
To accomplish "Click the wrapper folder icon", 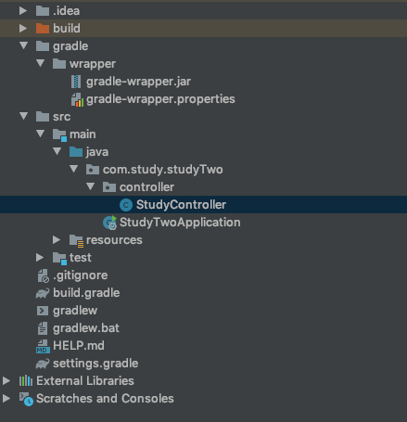I will tap(59, 64).
